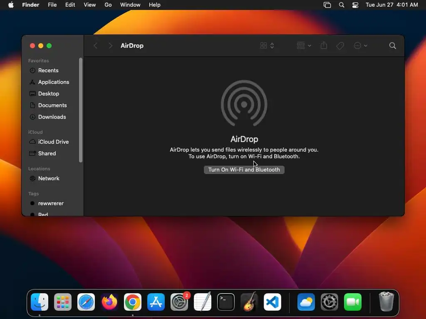Viewport: 426px width, 319px height.
Task: Open the Go menu
Action: pos(108,5)
